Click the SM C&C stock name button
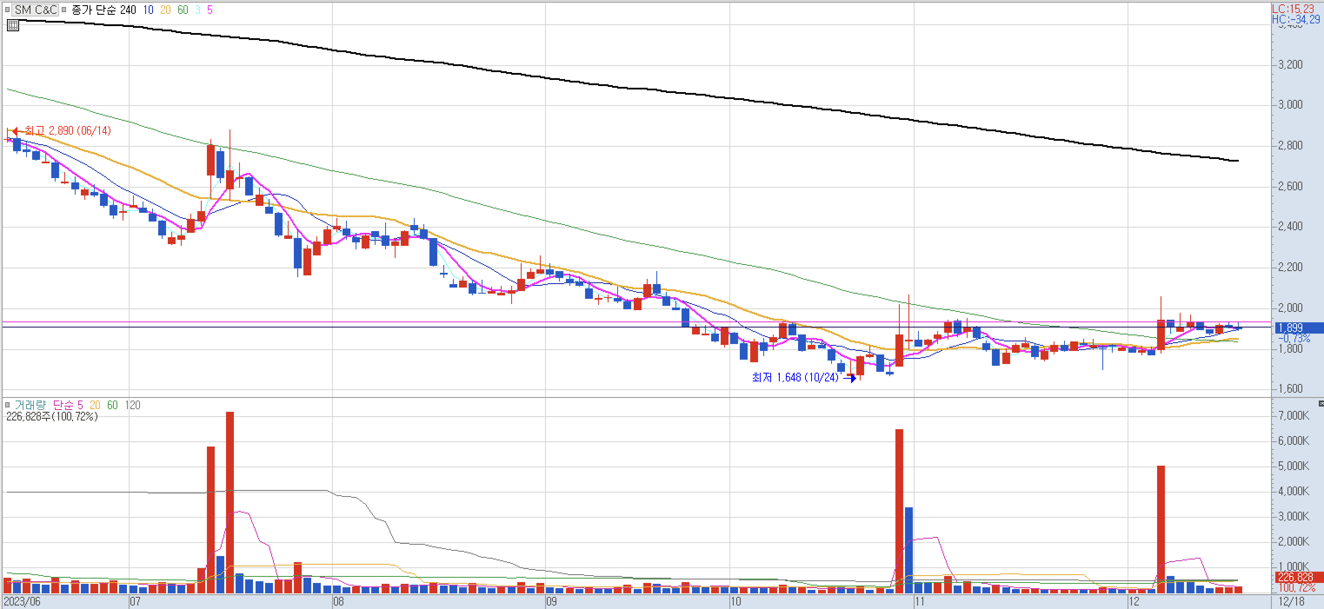The image size is (1324, 609). 35,10
